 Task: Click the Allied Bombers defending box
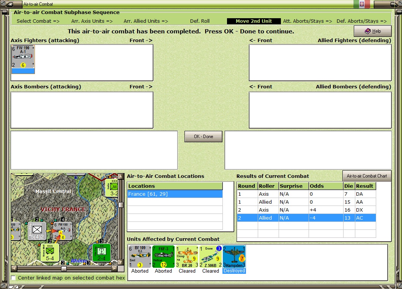320,110
